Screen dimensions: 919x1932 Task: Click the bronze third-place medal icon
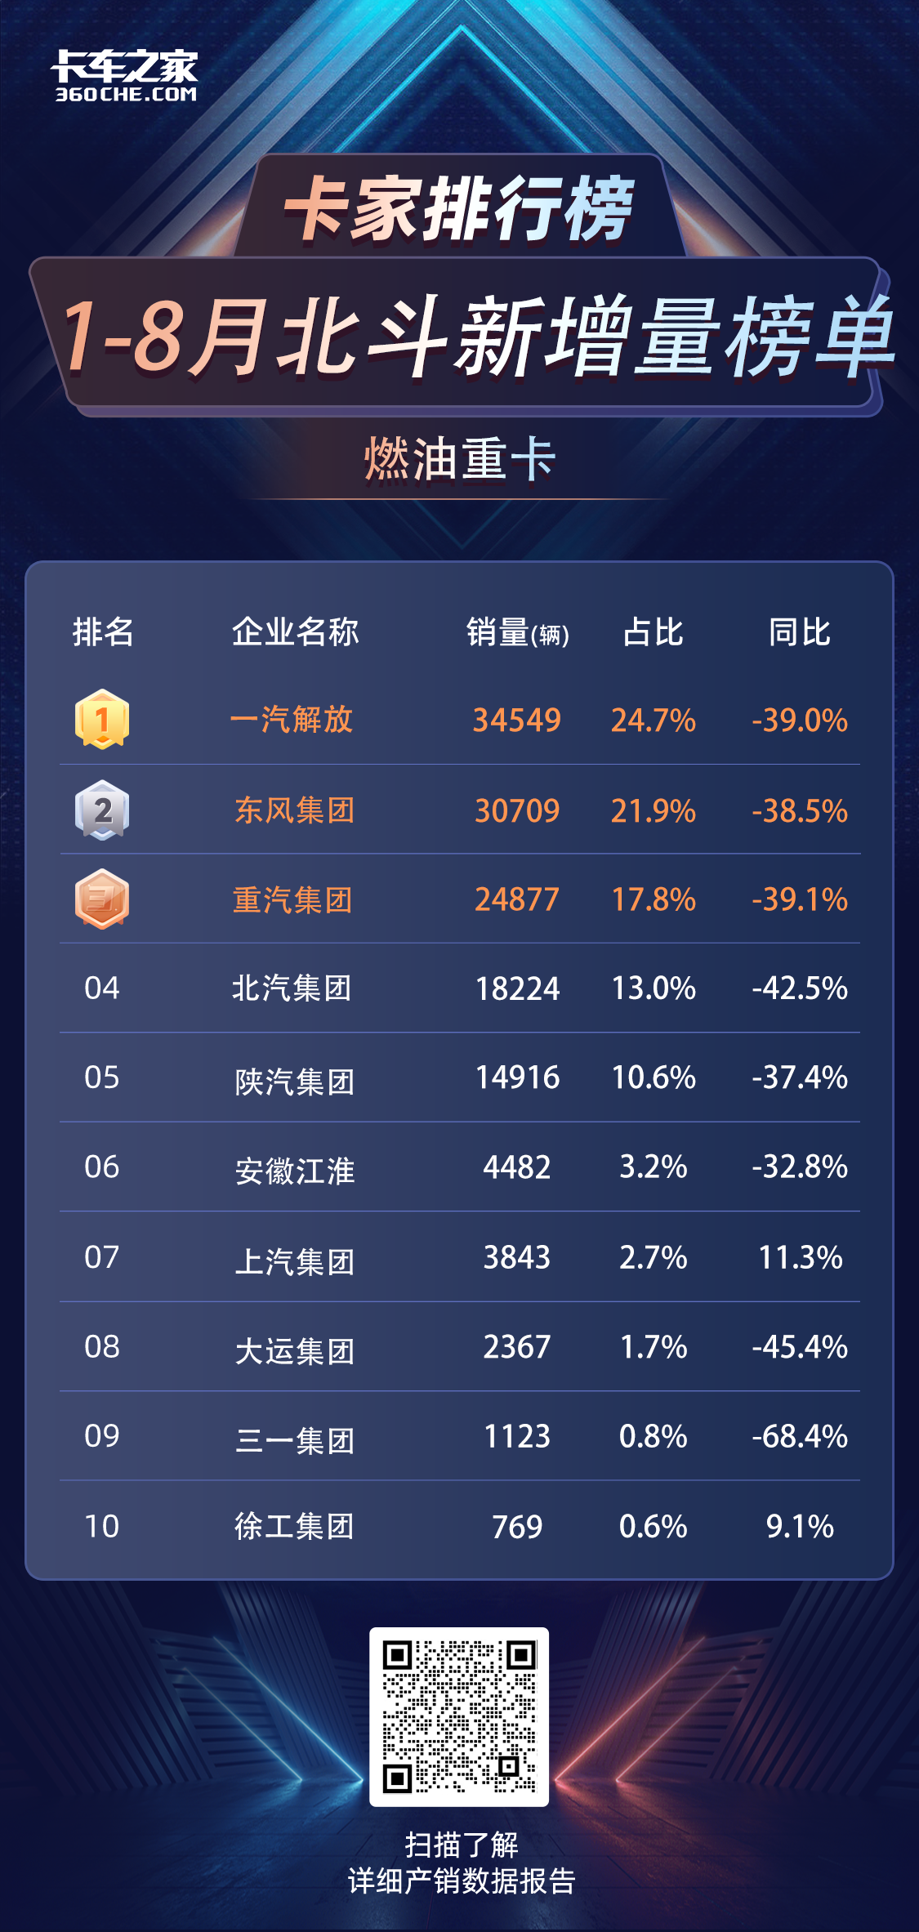102,899
